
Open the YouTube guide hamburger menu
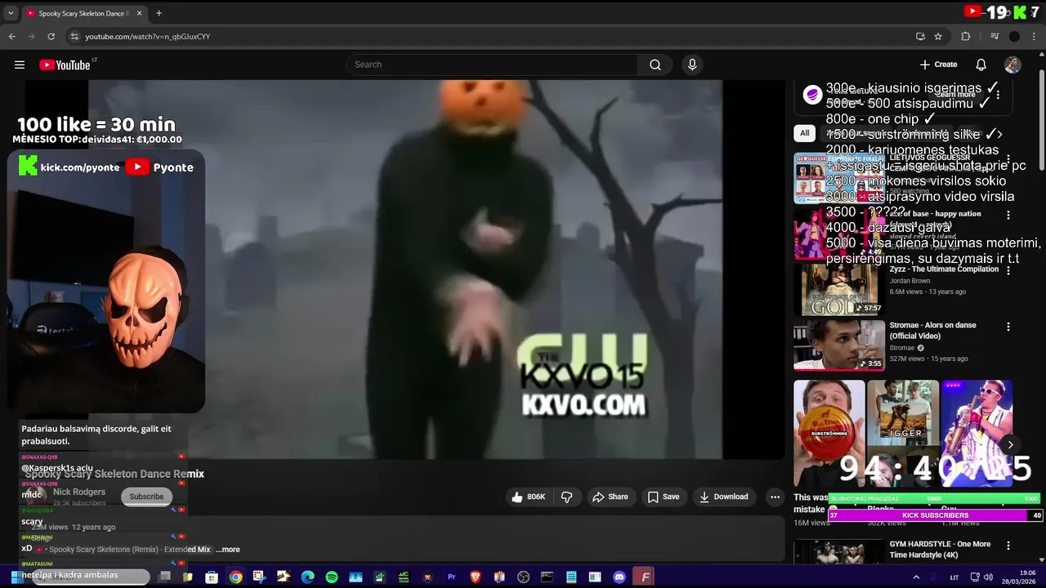coord(20,65)
